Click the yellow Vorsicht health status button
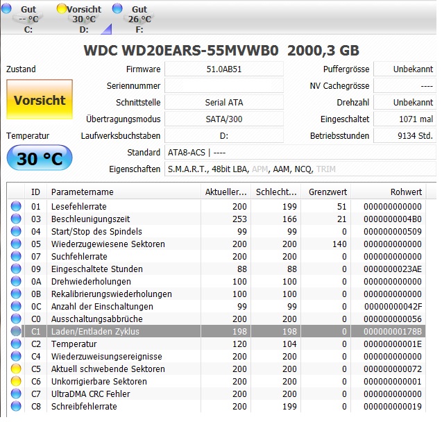 pyautogui.click(x=40, y=99)
